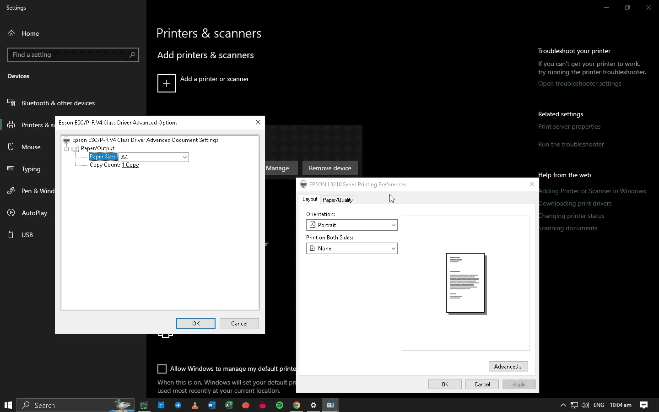Click the AutoPlay icon in the sidebar
This screenshot has width=659, height=412.
click(11, 213)
